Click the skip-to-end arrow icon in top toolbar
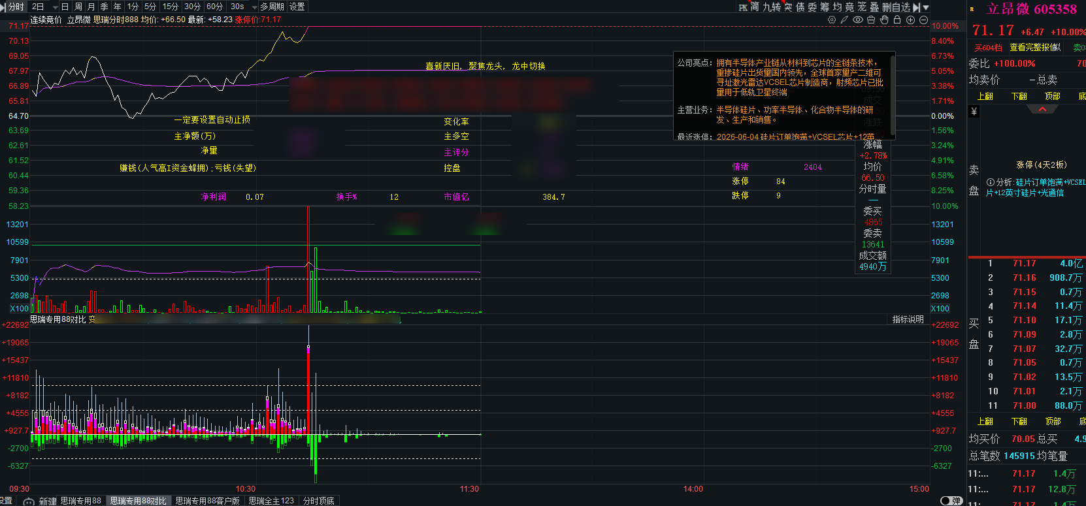The width and height of the screenshot is (1086, 506). click(x=917, y=7)
